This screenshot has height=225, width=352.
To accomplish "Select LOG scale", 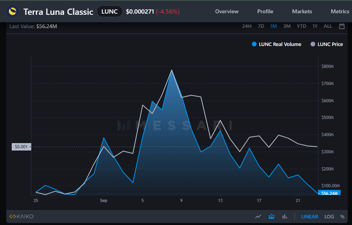I will pos(329,217).
